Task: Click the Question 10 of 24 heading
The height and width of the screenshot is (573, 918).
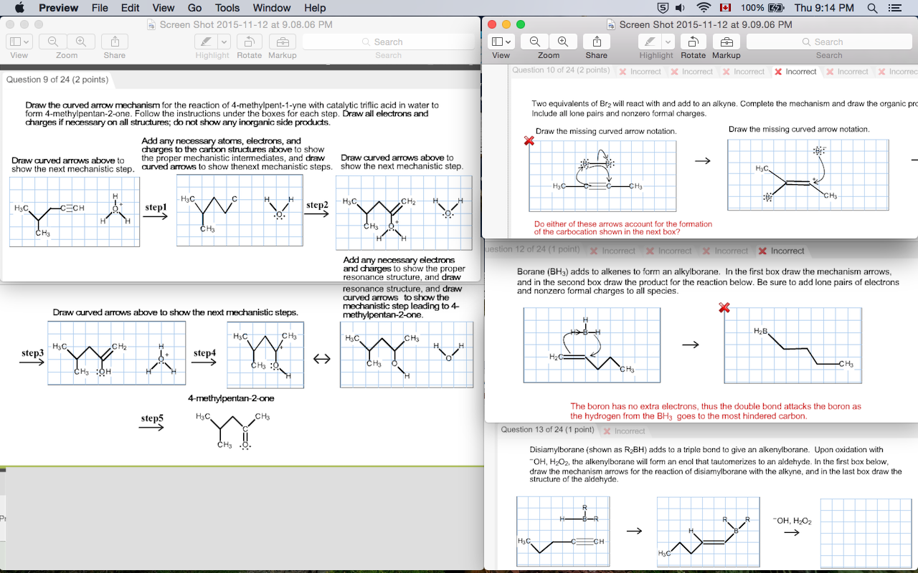Action: (x=561, y=70)
